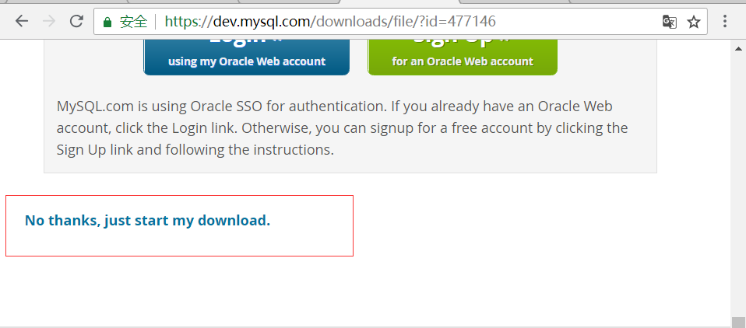
Task: Focus the dev.mysql.com address bar
Action: pos(389,21)
